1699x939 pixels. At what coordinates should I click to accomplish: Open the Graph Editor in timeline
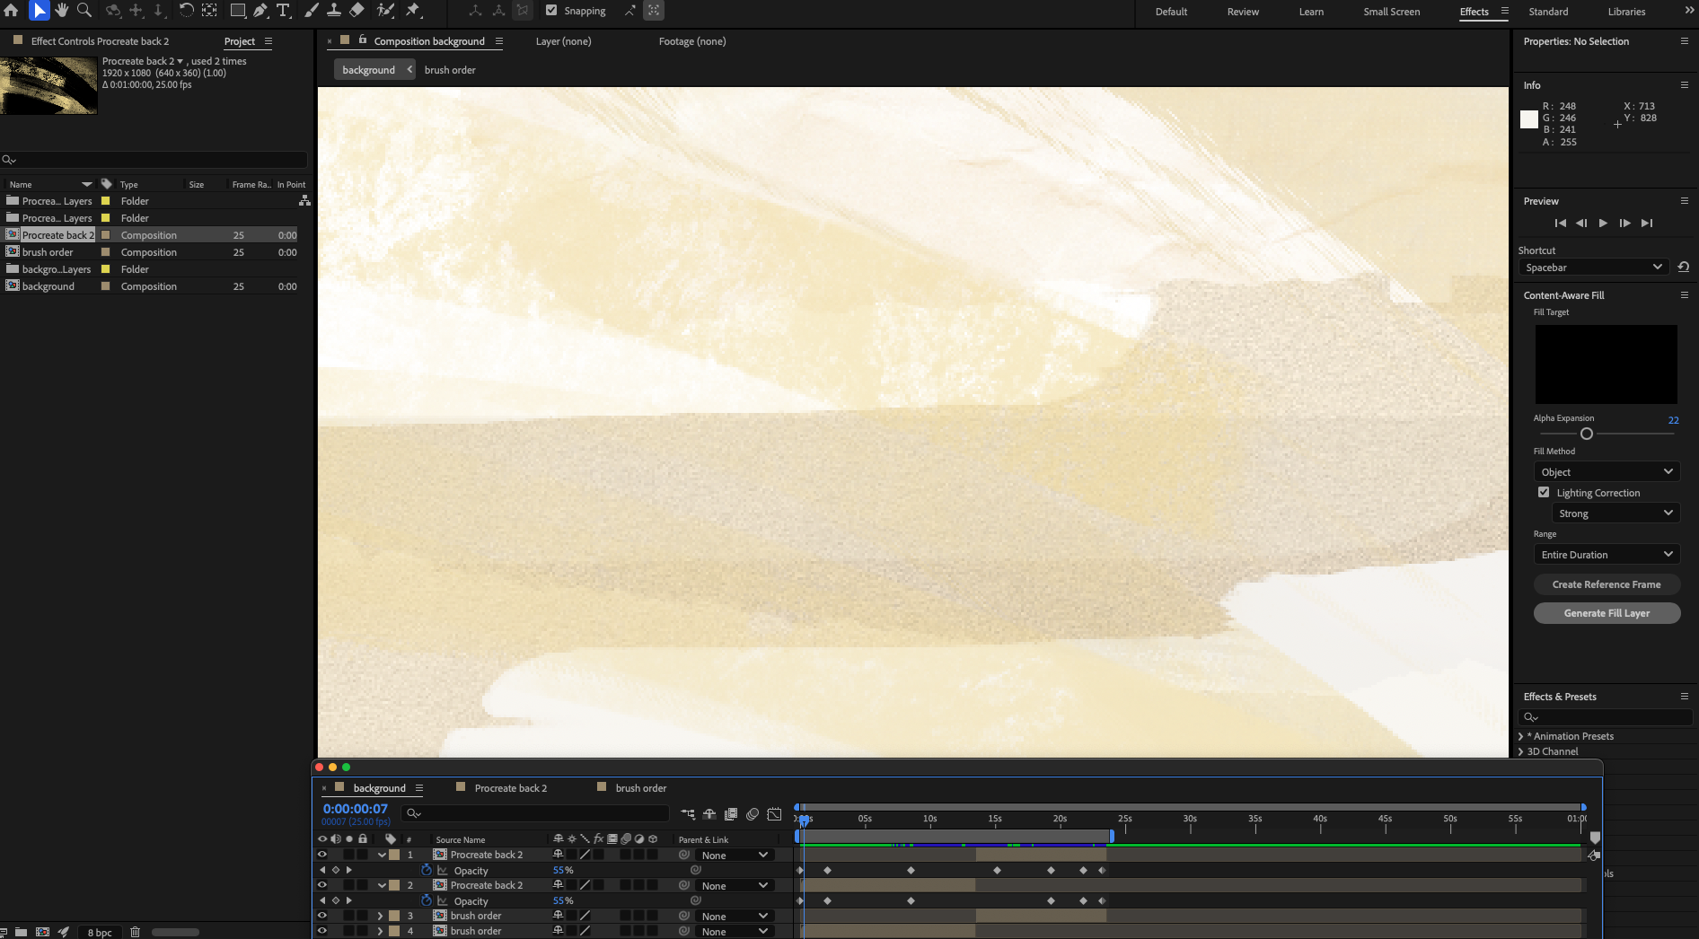[x=774, y=814]
